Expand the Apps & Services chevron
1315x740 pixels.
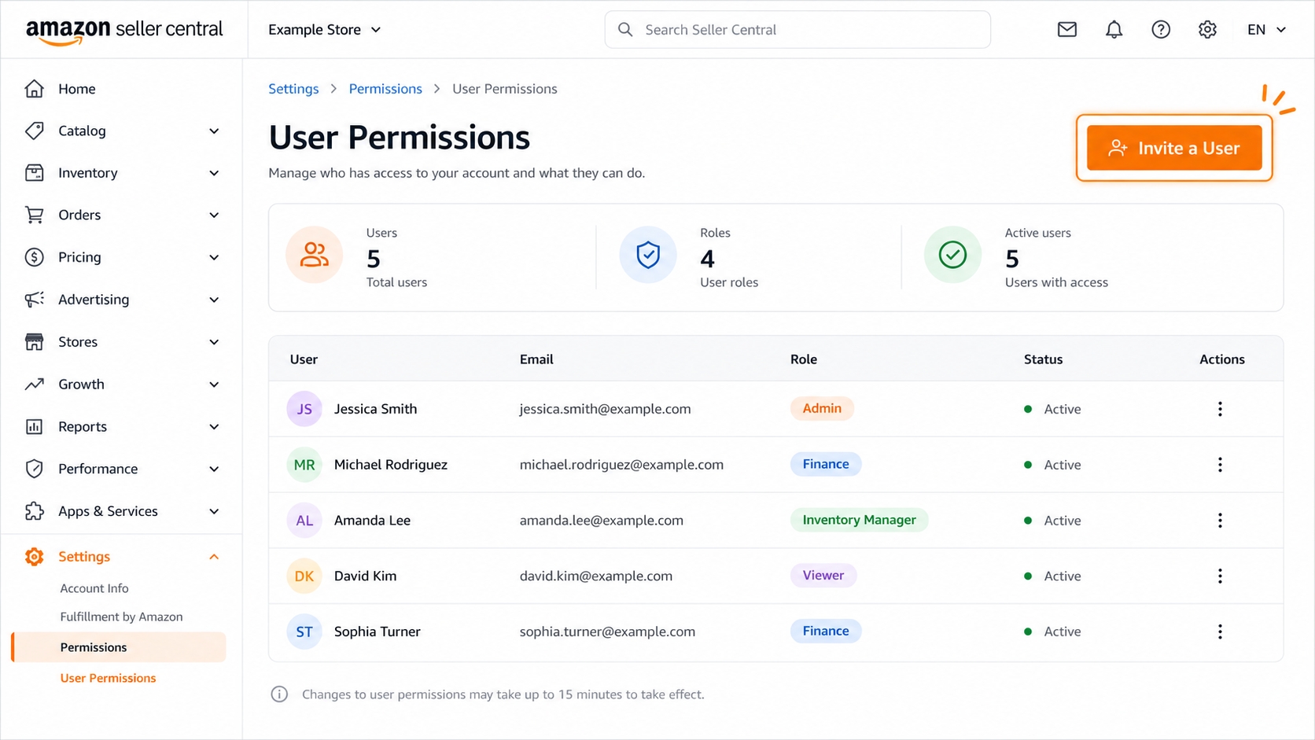[214, 511]
